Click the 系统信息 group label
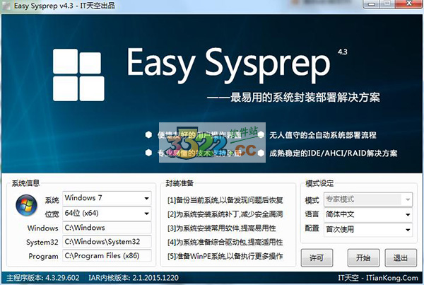The width and height of the screenshot is (424, 285). pyautogui.click(x=25, y=183)
